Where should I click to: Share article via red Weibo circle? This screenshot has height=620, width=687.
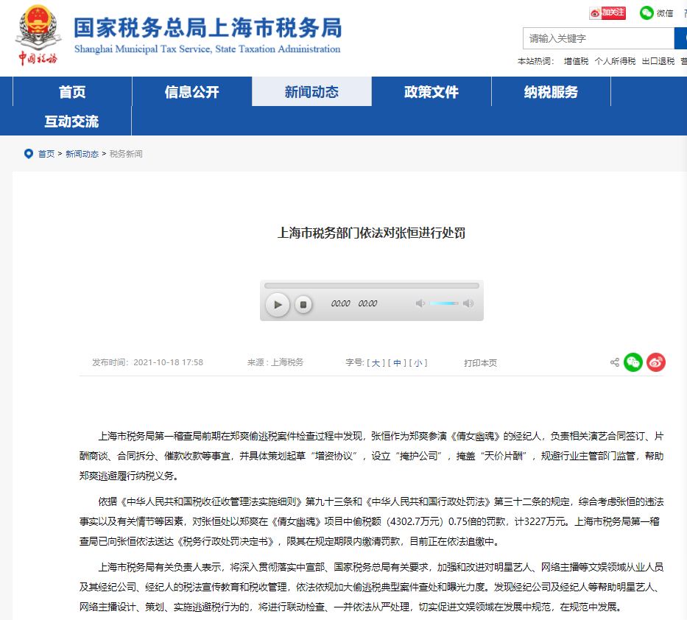click(656, 362)
